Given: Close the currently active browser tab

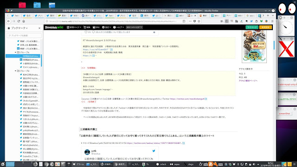Looking at the screenshot, I should [x=195, y=15].
